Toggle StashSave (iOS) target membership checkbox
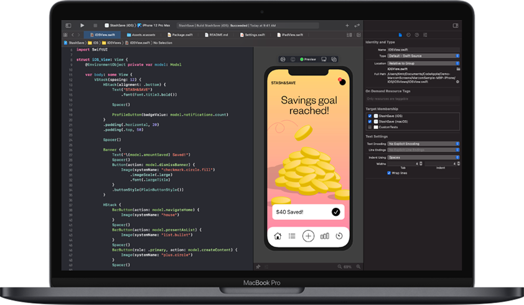 tap(370, 116)
